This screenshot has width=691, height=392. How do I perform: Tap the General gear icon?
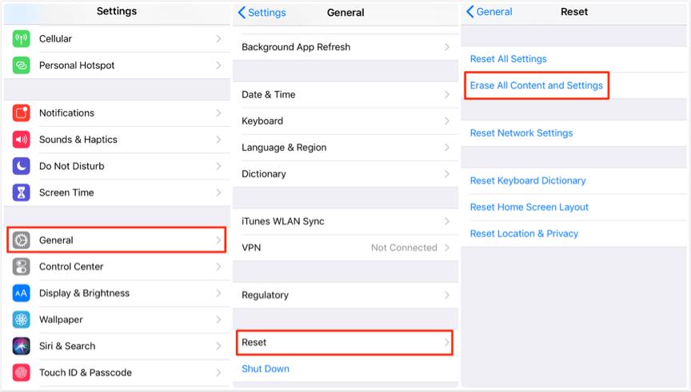(x=21, y=240)
